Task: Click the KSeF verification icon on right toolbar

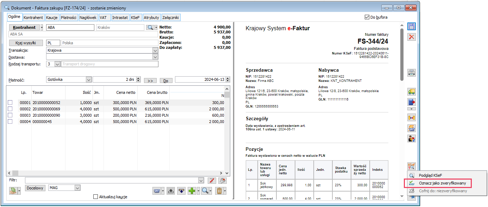Action: 411,166
